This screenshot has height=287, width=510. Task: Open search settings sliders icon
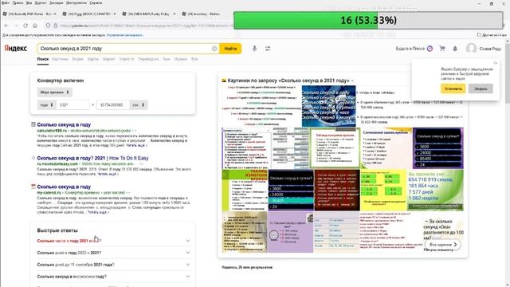[268, 49]
